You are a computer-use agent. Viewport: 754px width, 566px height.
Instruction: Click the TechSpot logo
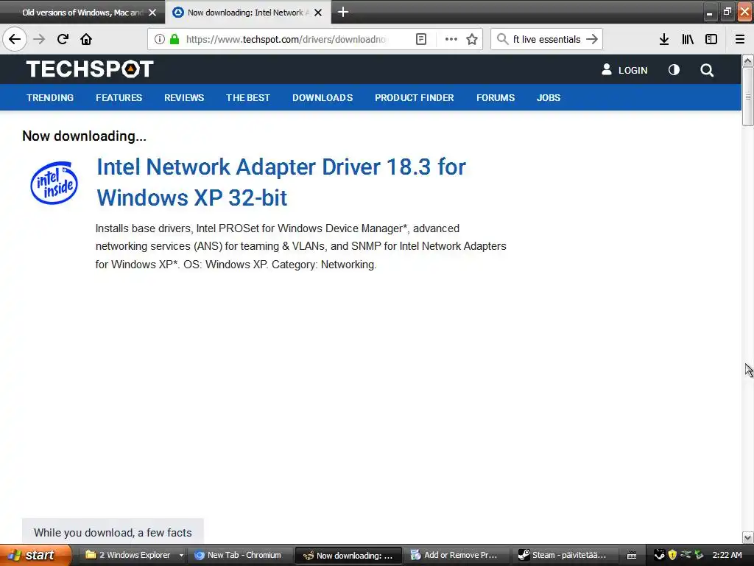[90, 69]
